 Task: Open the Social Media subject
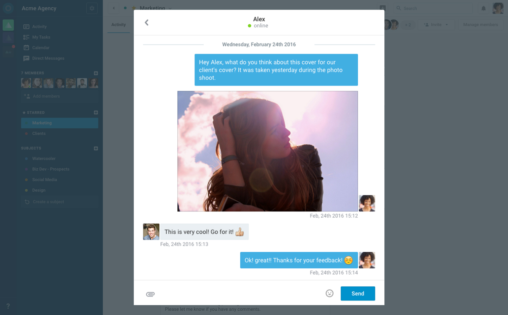(x=45, y=179)
